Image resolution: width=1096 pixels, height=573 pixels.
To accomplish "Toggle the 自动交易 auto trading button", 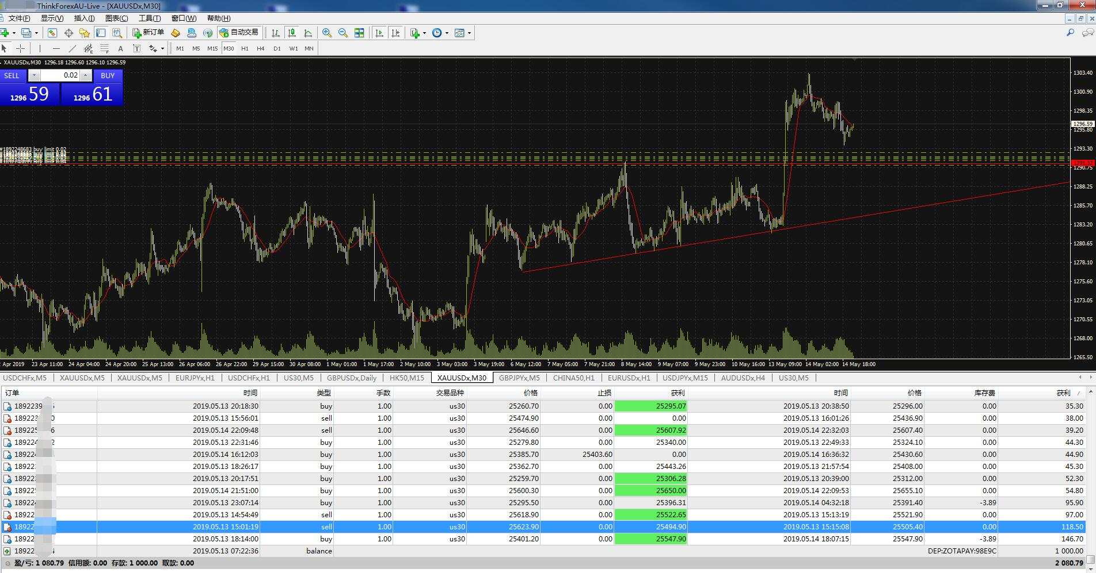I will click(239, 33).
